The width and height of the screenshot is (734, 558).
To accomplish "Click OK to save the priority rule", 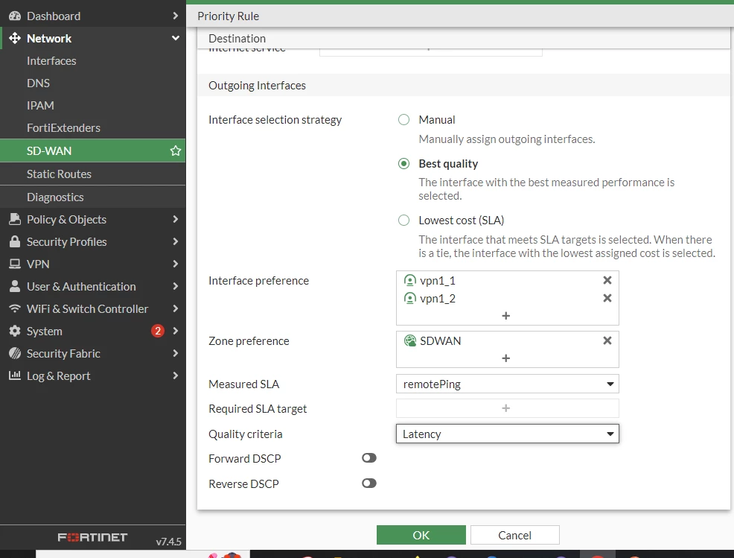I will [x=421, y=535].
